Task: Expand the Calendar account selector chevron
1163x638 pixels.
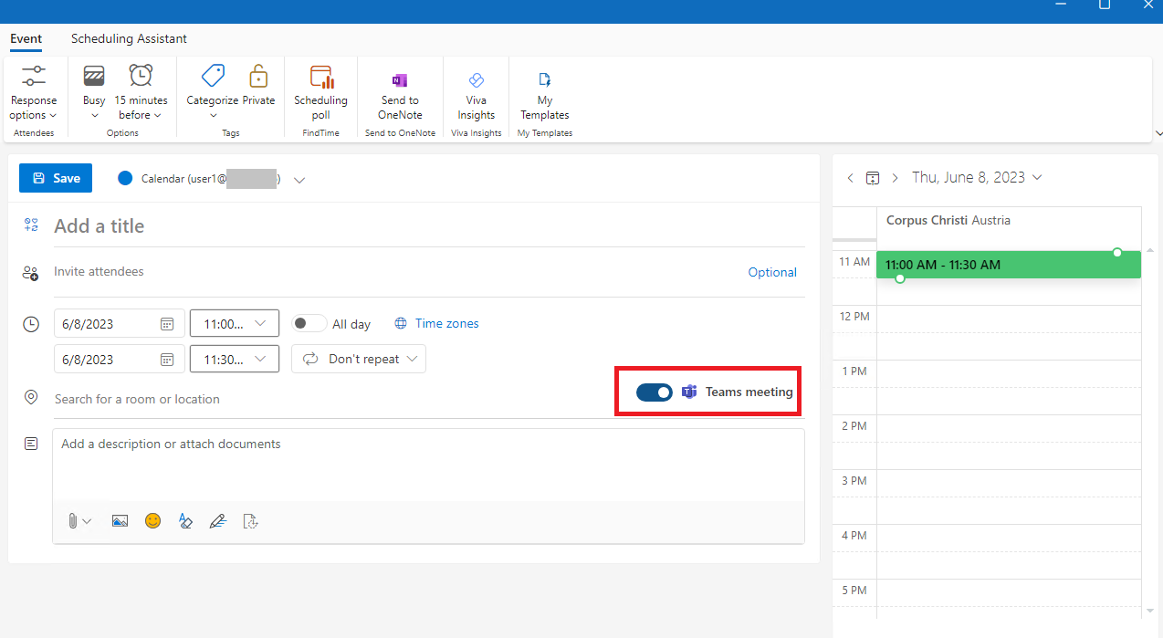Action: [x=299, y=180]
